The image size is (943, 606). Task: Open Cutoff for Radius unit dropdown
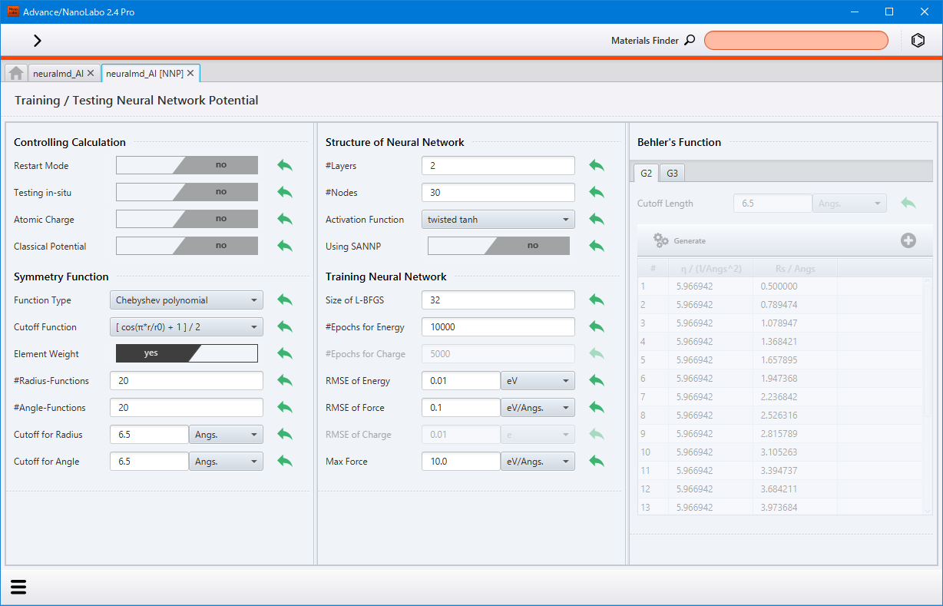[x=226, y=435]
